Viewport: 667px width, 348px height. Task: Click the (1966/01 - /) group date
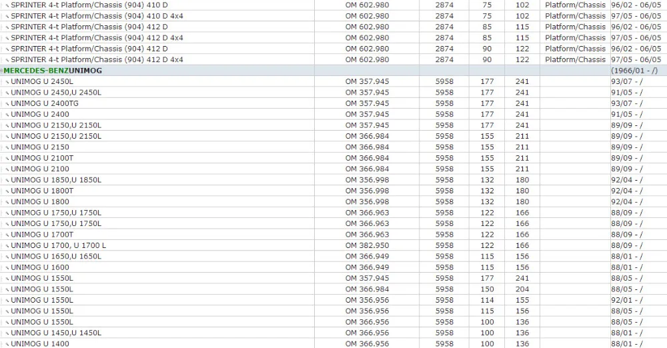point(634,71)
